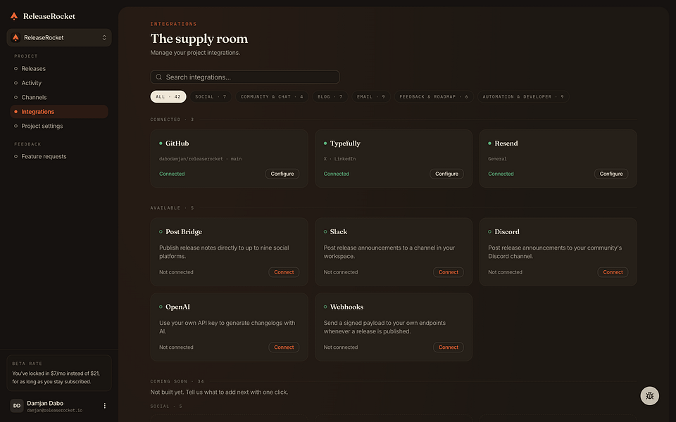Open the bug report floating button
The height and width of the screenshot is (422, 676).
click(650, 396)
